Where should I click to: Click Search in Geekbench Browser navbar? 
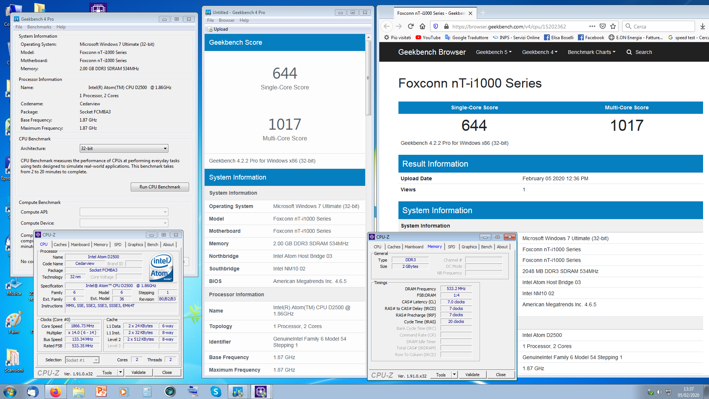coord(639,52)
